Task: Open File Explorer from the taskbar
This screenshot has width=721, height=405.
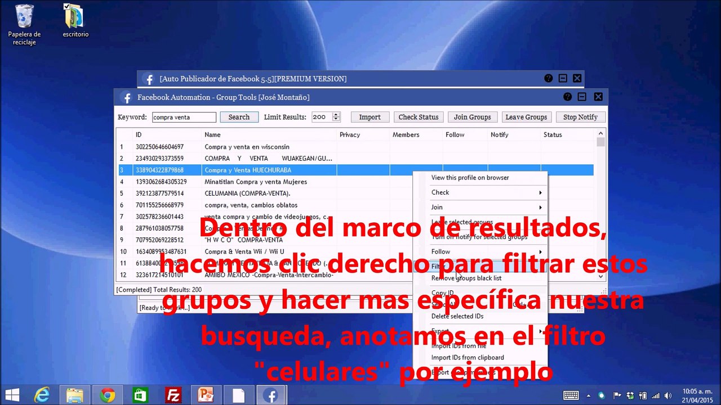Action: tap(74, 395)
